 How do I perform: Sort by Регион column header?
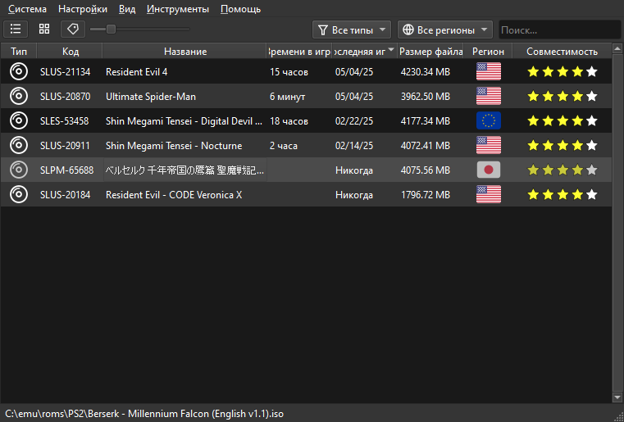488,52
